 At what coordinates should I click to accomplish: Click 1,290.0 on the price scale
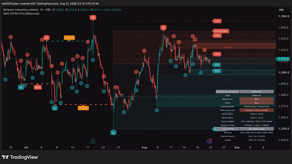(284, 84)
